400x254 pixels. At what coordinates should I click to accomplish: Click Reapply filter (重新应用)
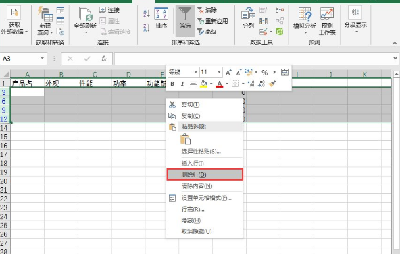212,21
